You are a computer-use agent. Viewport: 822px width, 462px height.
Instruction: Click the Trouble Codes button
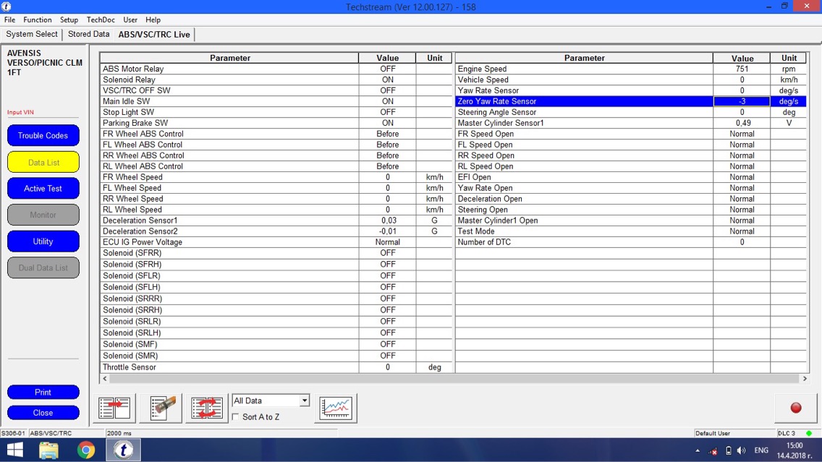[x=43, y=136]
